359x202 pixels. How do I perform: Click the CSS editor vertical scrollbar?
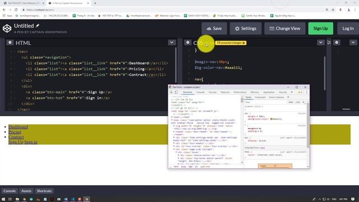tap(325, 74)
